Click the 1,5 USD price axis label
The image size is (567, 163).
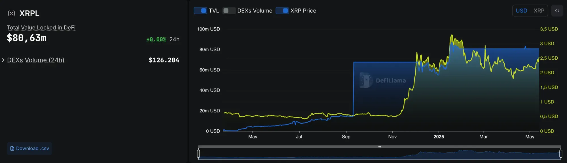coord(549,87)
